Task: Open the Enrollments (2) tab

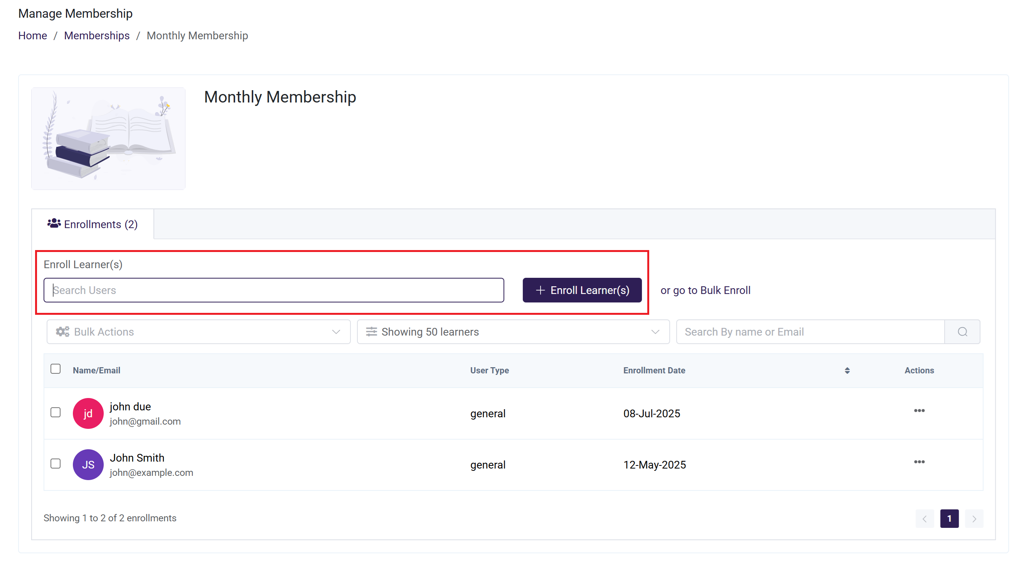Action: click(x=93, y=224)
